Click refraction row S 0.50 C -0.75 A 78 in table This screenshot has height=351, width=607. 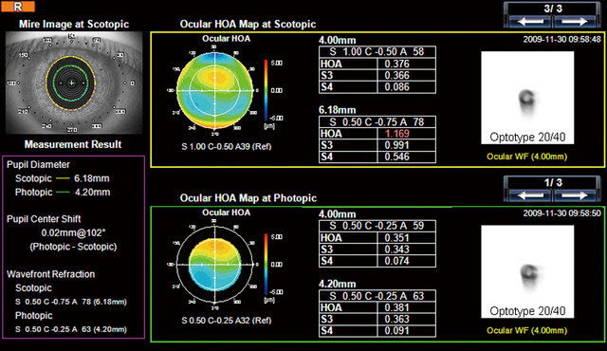(x=377, y=122)
